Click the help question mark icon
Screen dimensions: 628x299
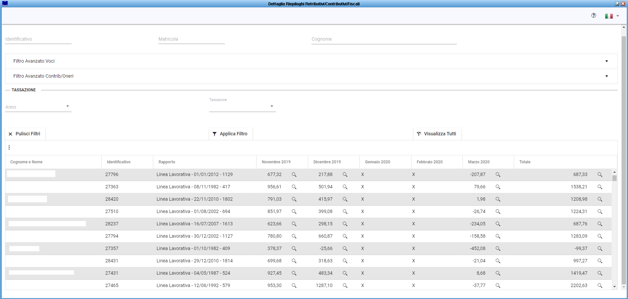pos(593,15)
